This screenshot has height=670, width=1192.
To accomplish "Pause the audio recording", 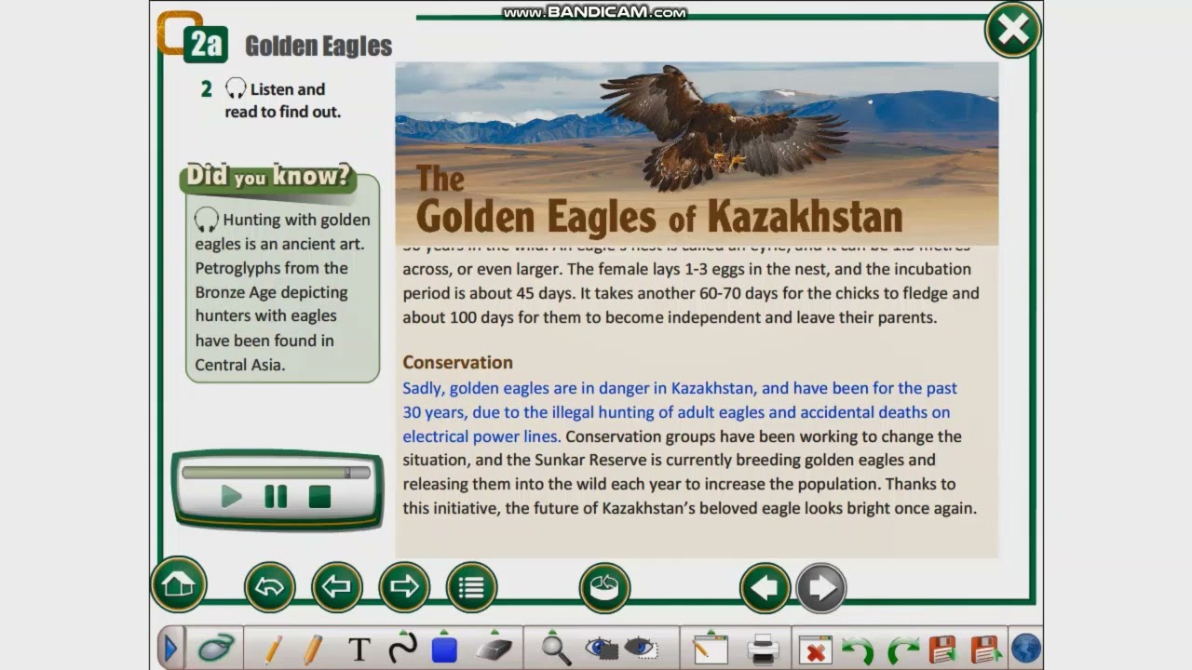I will 276,496.
